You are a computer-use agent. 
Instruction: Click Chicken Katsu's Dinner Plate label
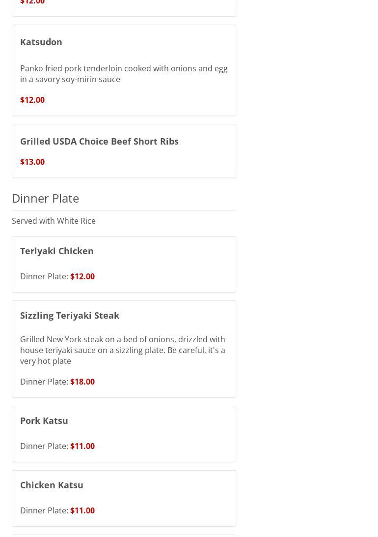44,510
